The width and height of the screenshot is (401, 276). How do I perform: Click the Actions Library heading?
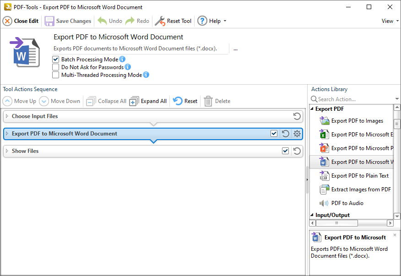click(330, 89)
